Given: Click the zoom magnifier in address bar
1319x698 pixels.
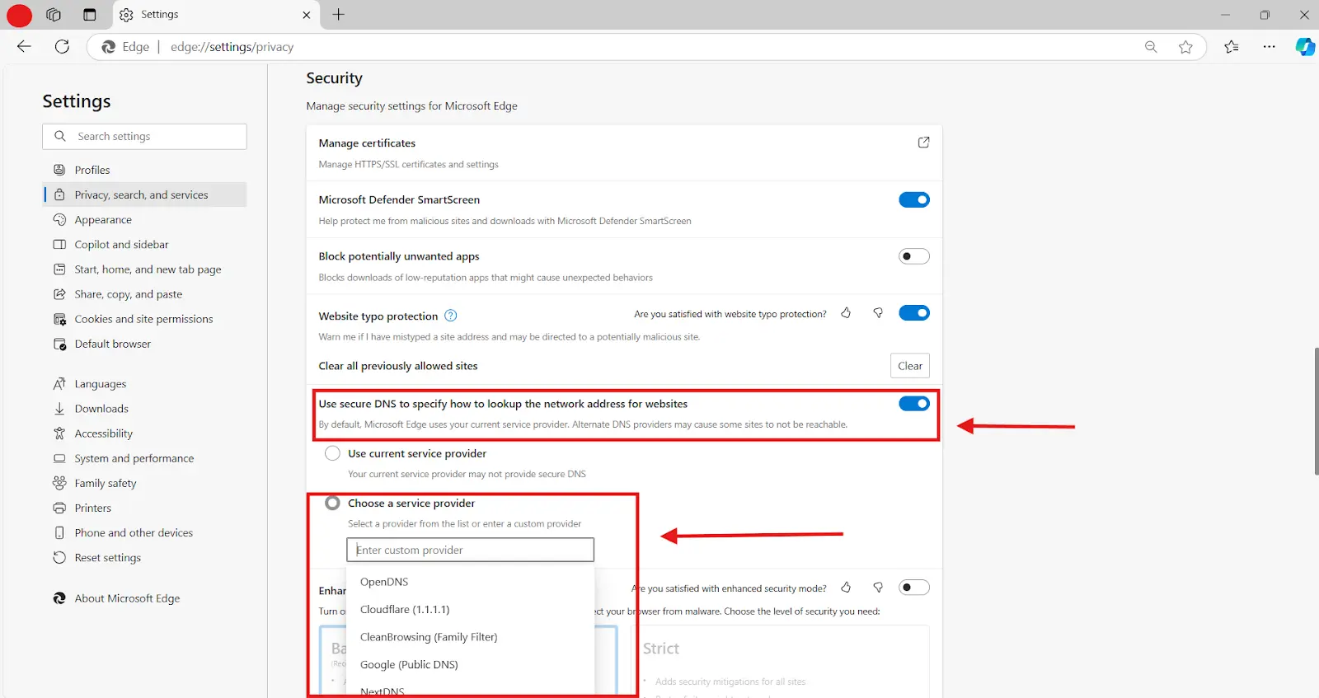Looking at the screenshot, I should click(x=1151, y=47).
